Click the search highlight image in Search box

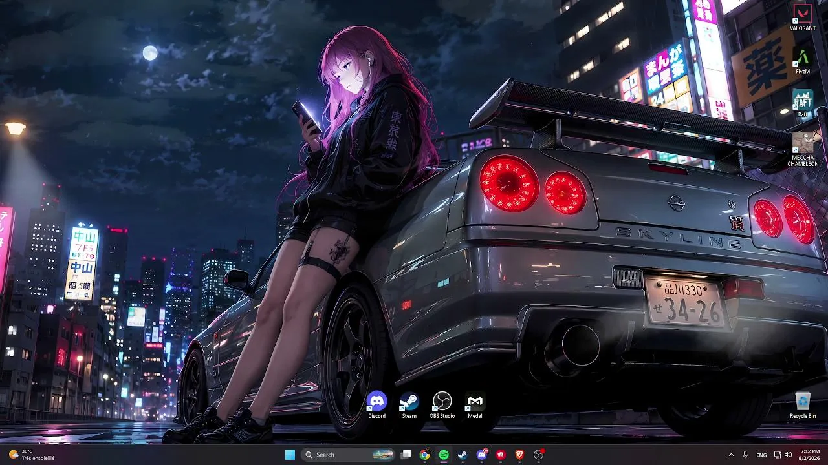point(383,455)
